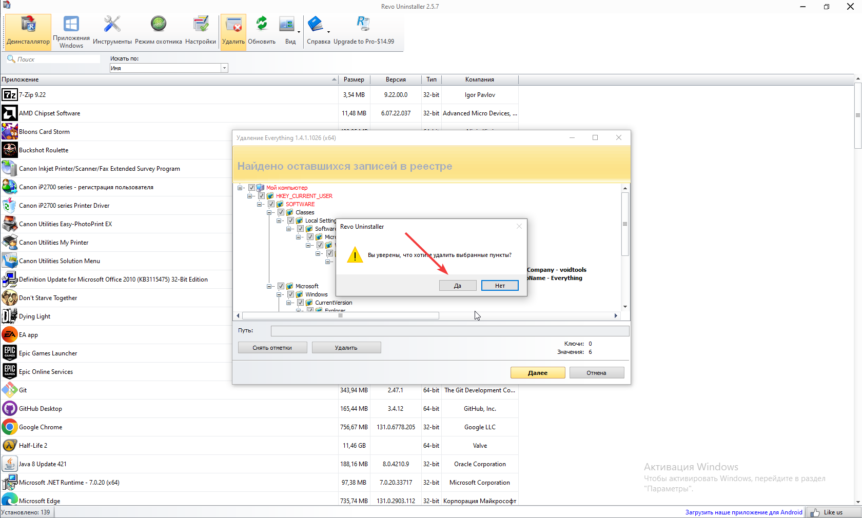Close the Revo Uninstaller confirmation dialog

coord(519,226)
